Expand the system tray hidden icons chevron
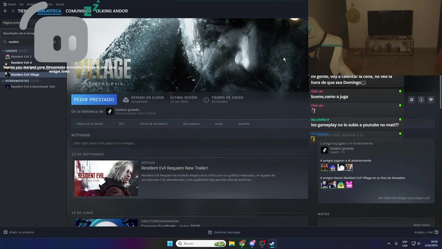The image size is (442, 249). [388, 243]
